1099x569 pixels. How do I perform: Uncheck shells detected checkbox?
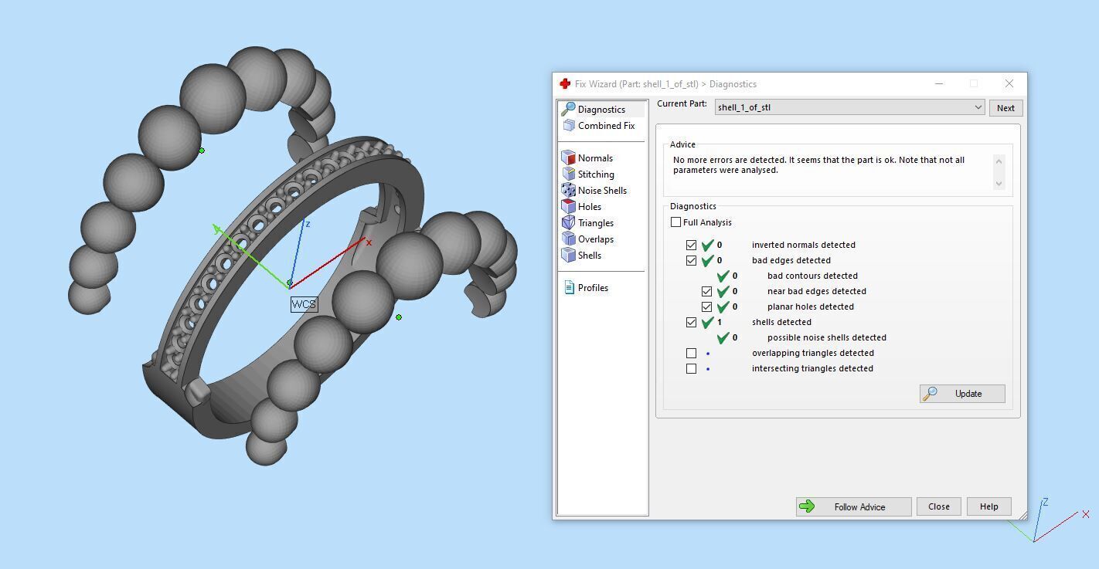pos(692,322)
